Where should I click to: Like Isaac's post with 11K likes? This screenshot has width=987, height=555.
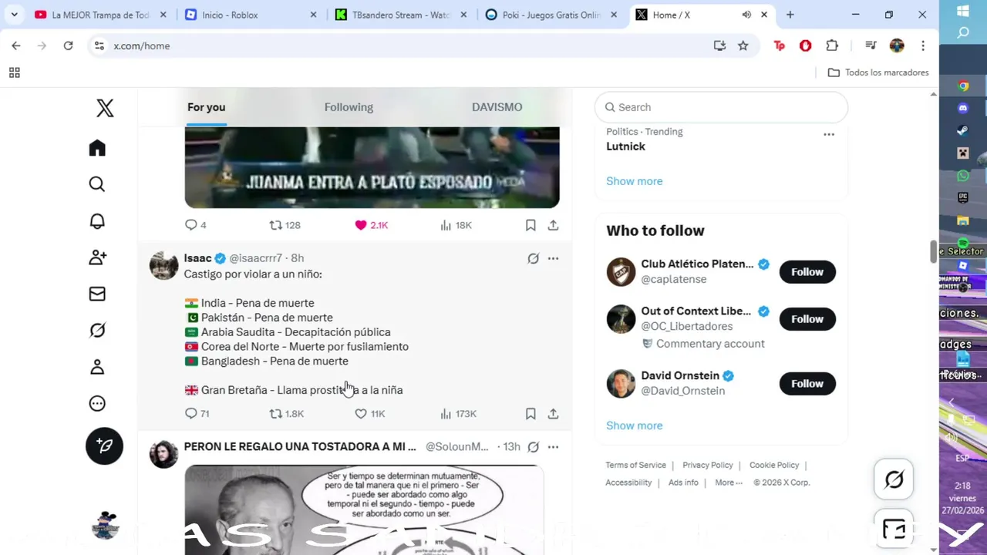369,414
